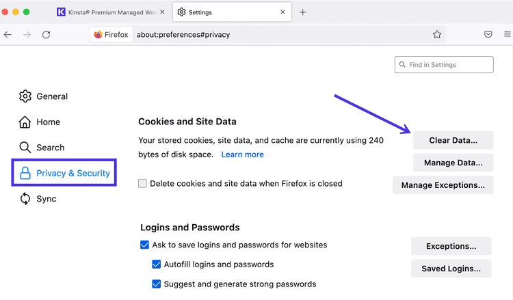This screenshot has height=300, width=513.
Task: Reload the current page
Action: (46, 35)
